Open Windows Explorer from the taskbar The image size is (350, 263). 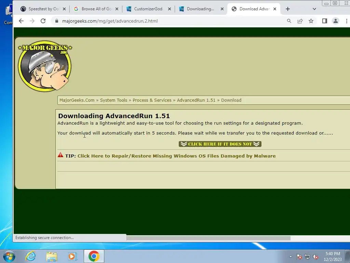coord(52,256)
